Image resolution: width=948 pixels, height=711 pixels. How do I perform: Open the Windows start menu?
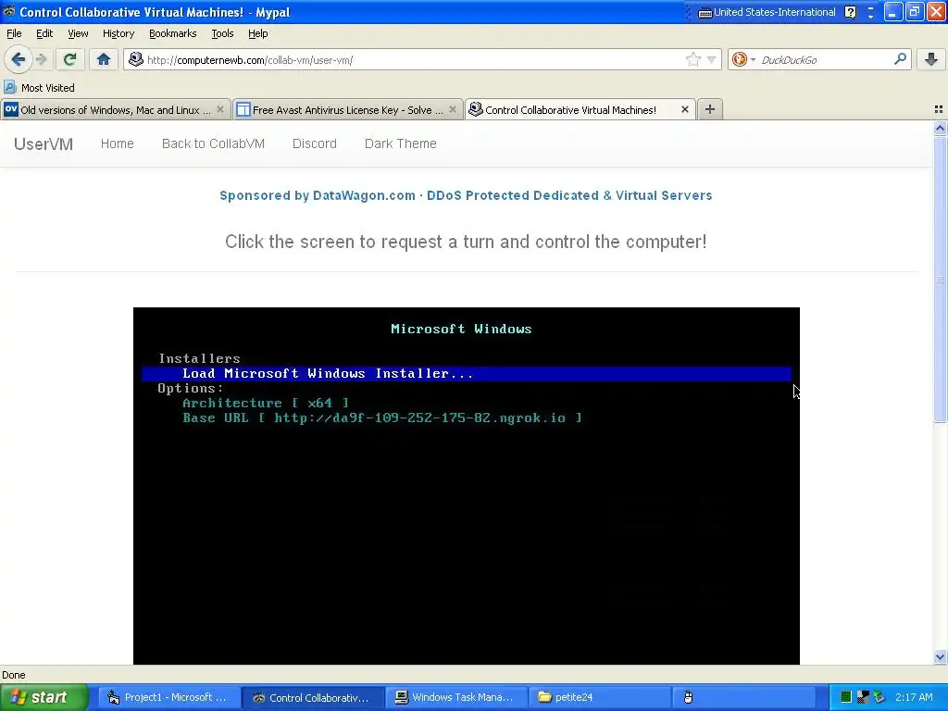[x=44, y=697]
